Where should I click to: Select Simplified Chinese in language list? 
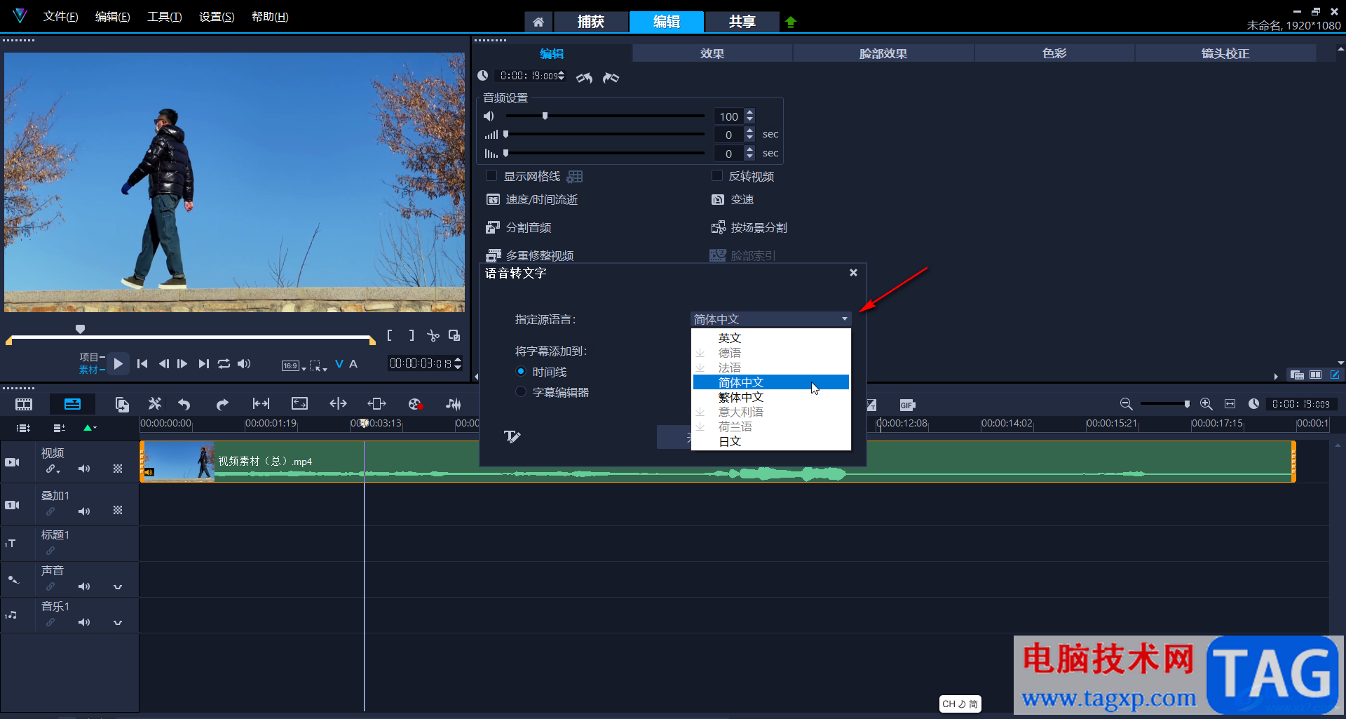click(771, 382)
